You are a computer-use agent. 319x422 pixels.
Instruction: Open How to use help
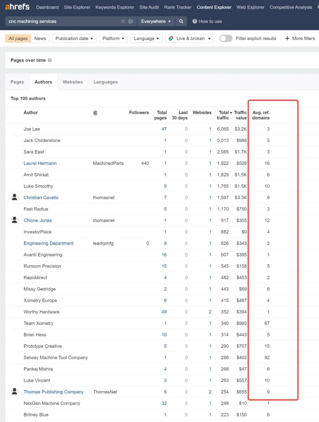coord(207,21)
